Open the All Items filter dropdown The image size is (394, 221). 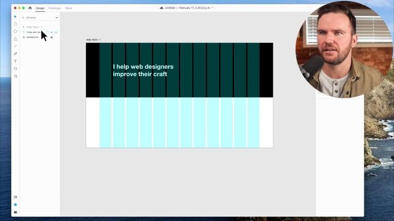[x=57, y=18]
